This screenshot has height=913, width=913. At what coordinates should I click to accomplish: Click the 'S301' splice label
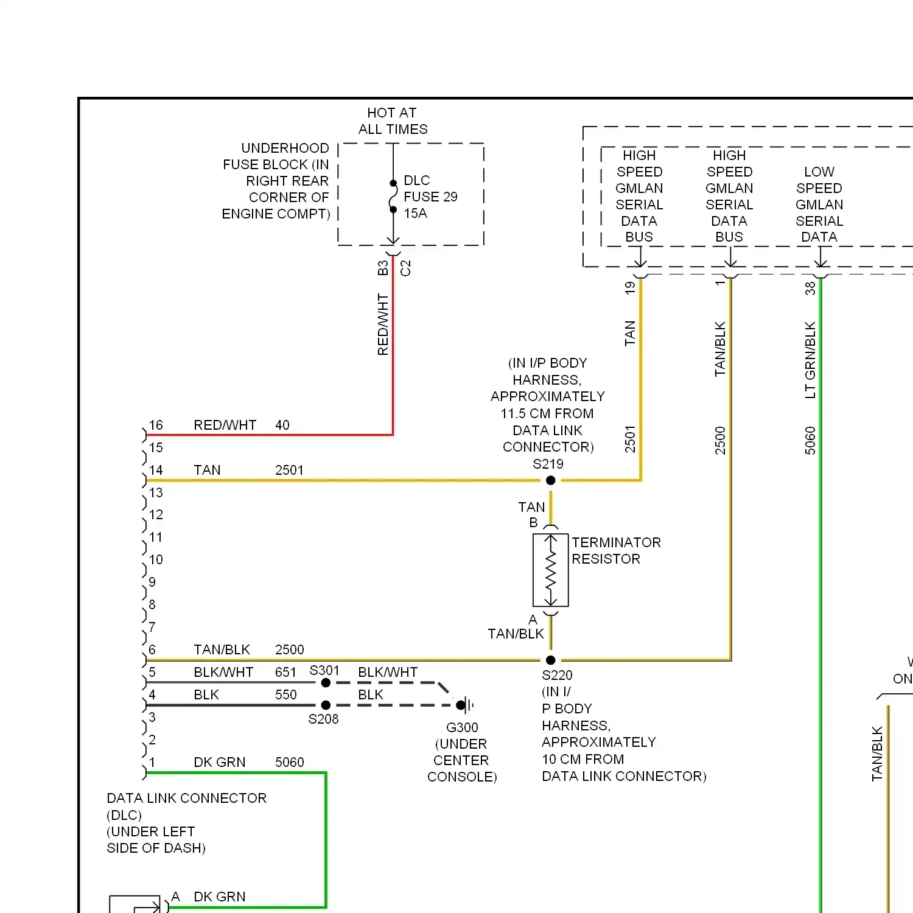tap(324, 670)
